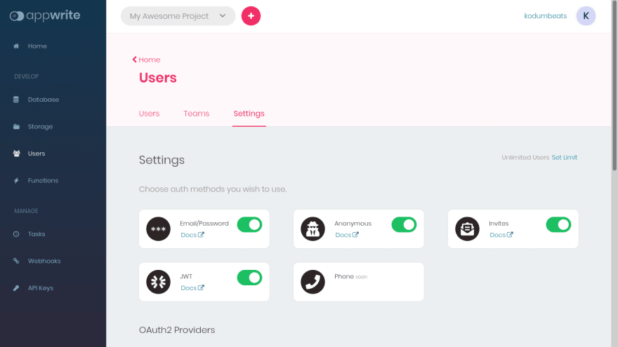Disable Email/Password auth toggle
Screen dimensions: 618x347
tap(249, 224)
